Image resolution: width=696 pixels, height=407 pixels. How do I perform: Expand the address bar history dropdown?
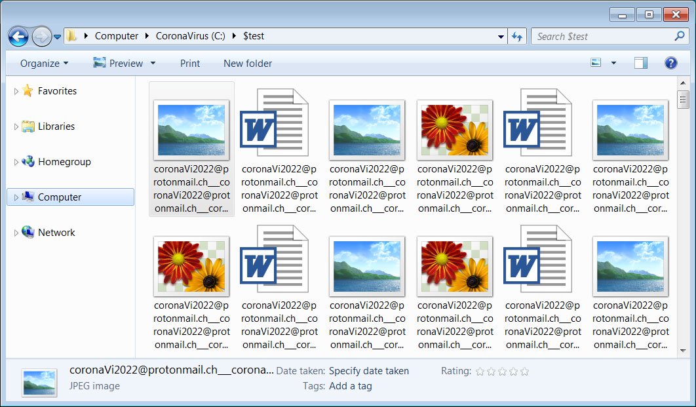(501, 37)
